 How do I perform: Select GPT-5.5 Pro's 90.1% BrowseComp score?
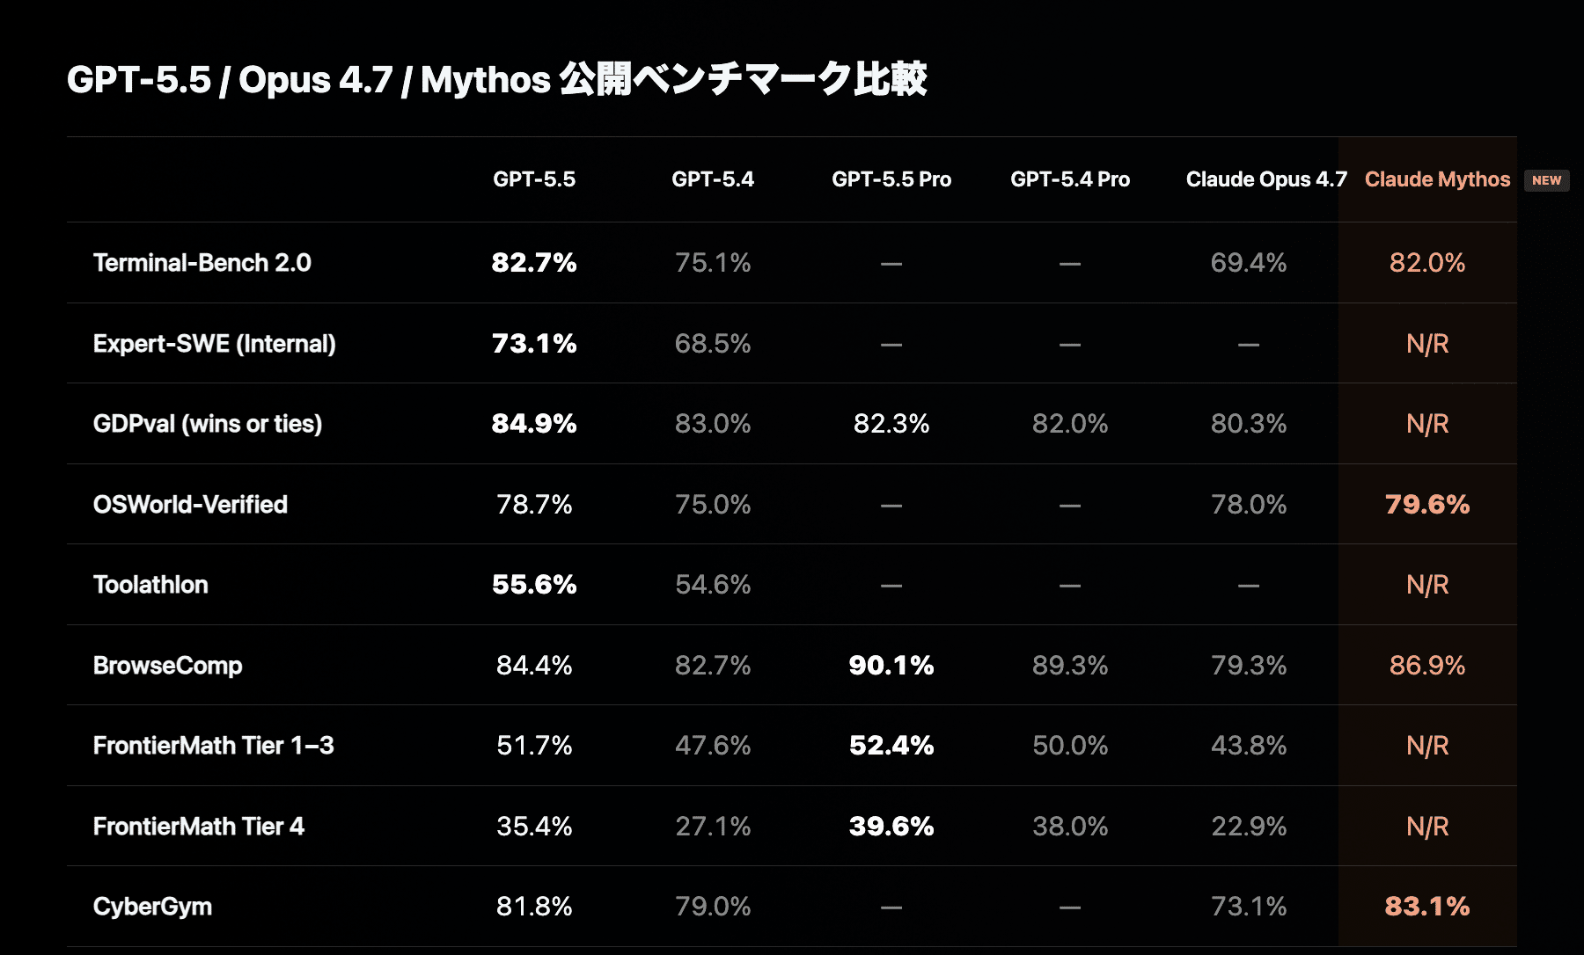[891, 666]
